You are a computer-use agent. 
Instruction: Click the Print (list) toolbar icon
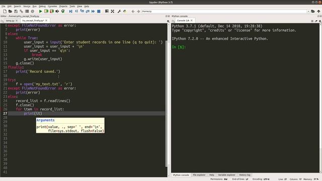point(27,11)
